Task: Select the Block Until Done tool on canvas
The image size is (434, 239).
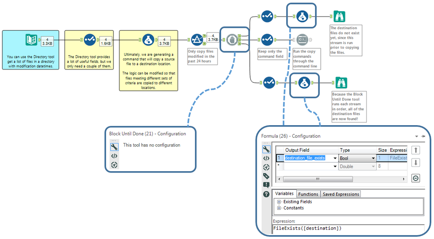Action: [232, 40]
